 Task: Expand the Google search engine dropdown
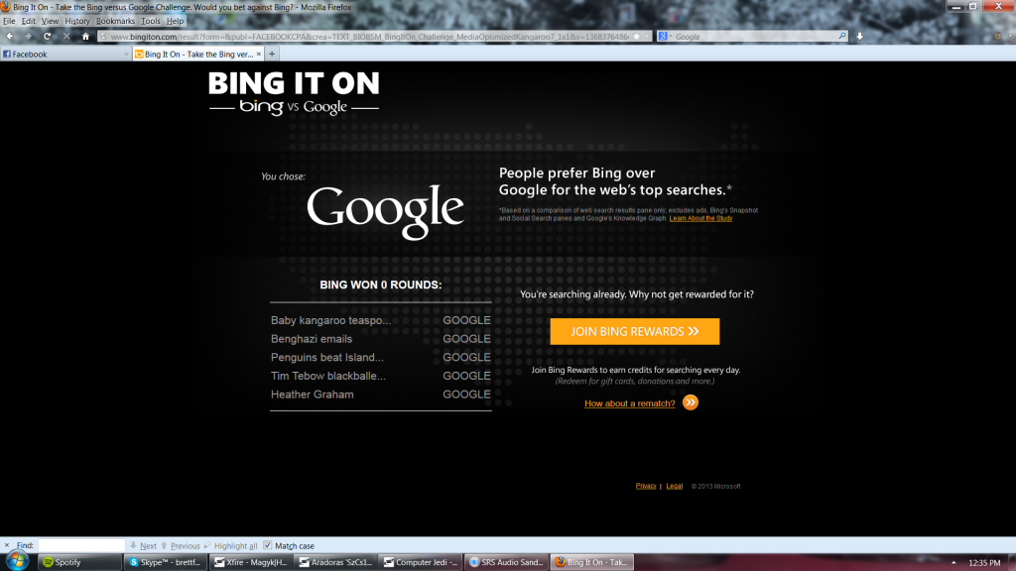[665, 37]
